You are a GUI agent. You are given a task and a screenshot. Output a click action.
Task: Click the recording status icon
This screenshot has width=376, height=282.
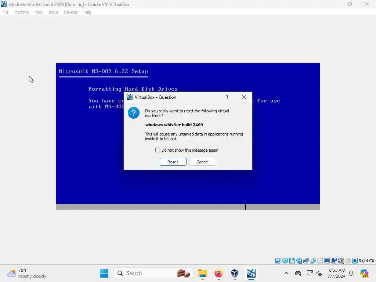334,261
